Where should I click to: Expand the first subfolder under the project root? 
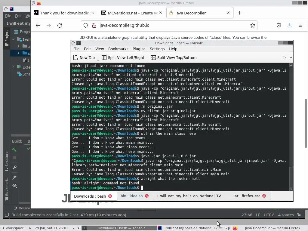pos(18,46)
